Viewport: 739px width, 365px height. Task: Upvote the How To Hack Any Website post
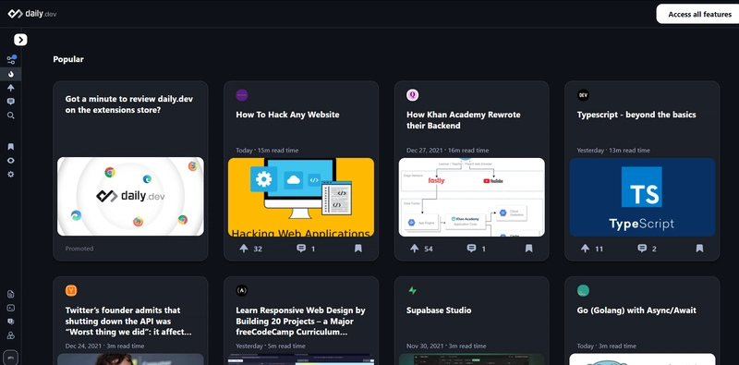click(244, 249)
